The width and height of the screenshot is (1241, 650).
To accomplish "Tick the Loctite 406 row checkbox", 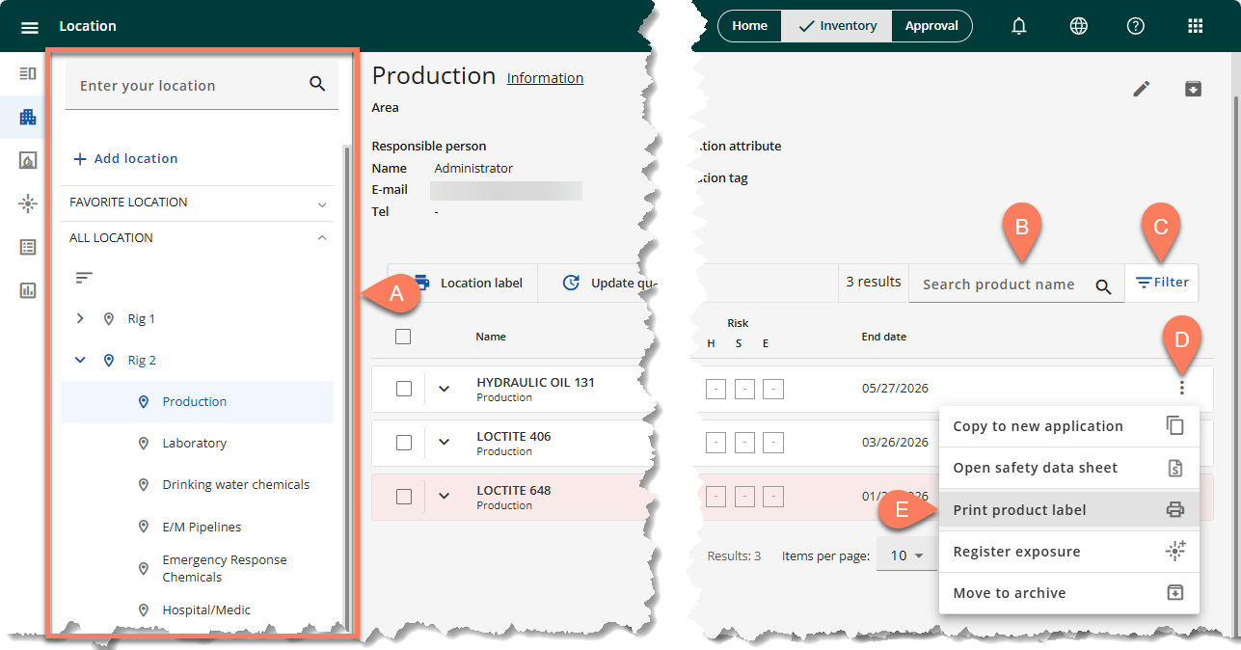I will tap(404, 443).
